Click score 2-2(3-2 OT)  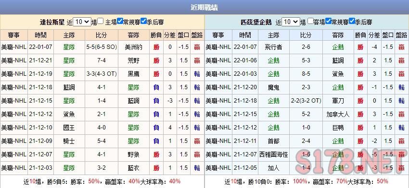pos(306,101)
